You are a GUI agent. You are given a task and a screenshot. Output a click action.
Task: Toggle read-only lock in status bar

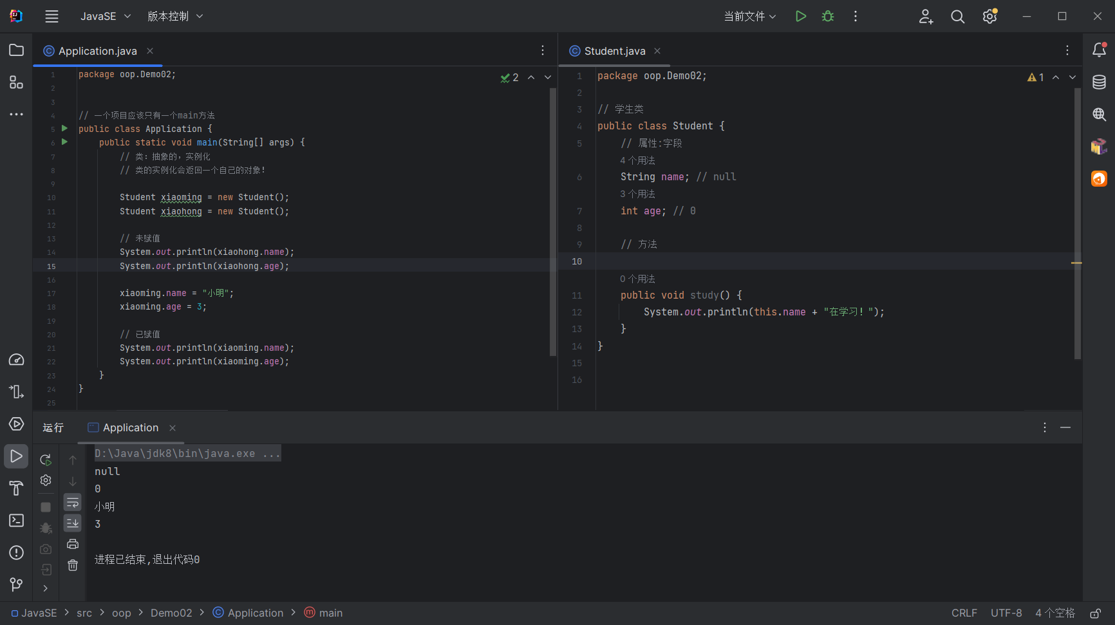[x=1095, y=613]
